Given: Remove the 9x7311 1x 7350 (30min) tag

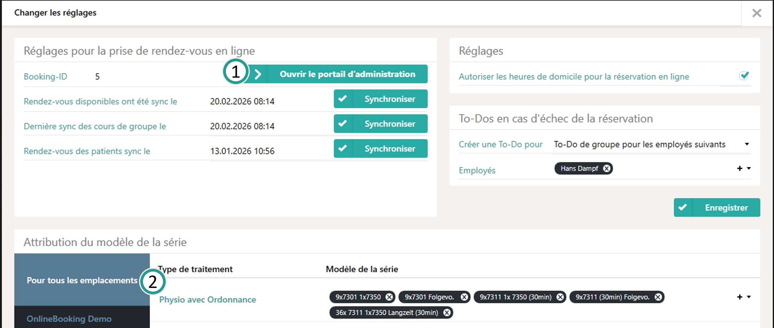Looking at the screenshot, I should tap(560, 297).
